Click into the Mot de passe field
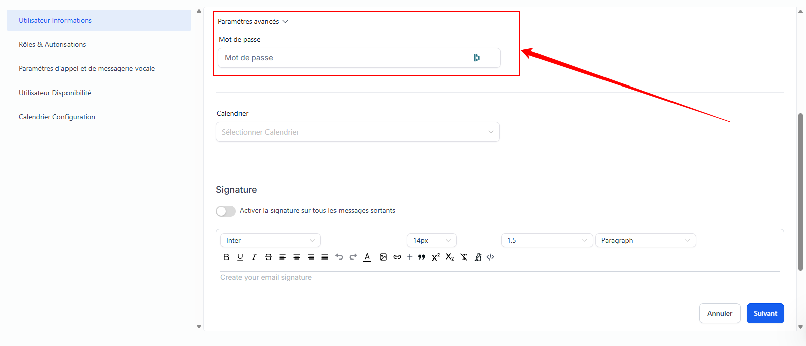The image size is (806, 346). pos(345,58)
